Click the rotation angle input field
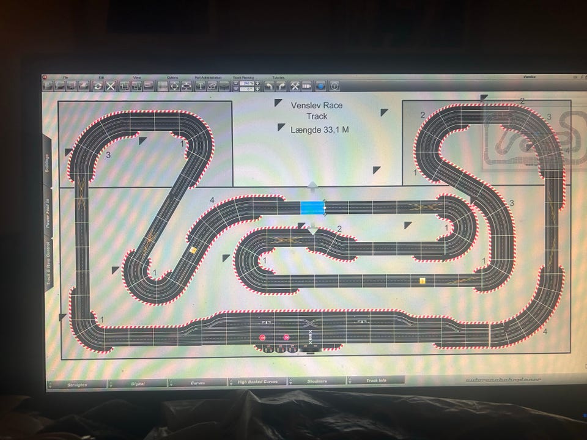The image size is (587, 440). coord(246,89)
